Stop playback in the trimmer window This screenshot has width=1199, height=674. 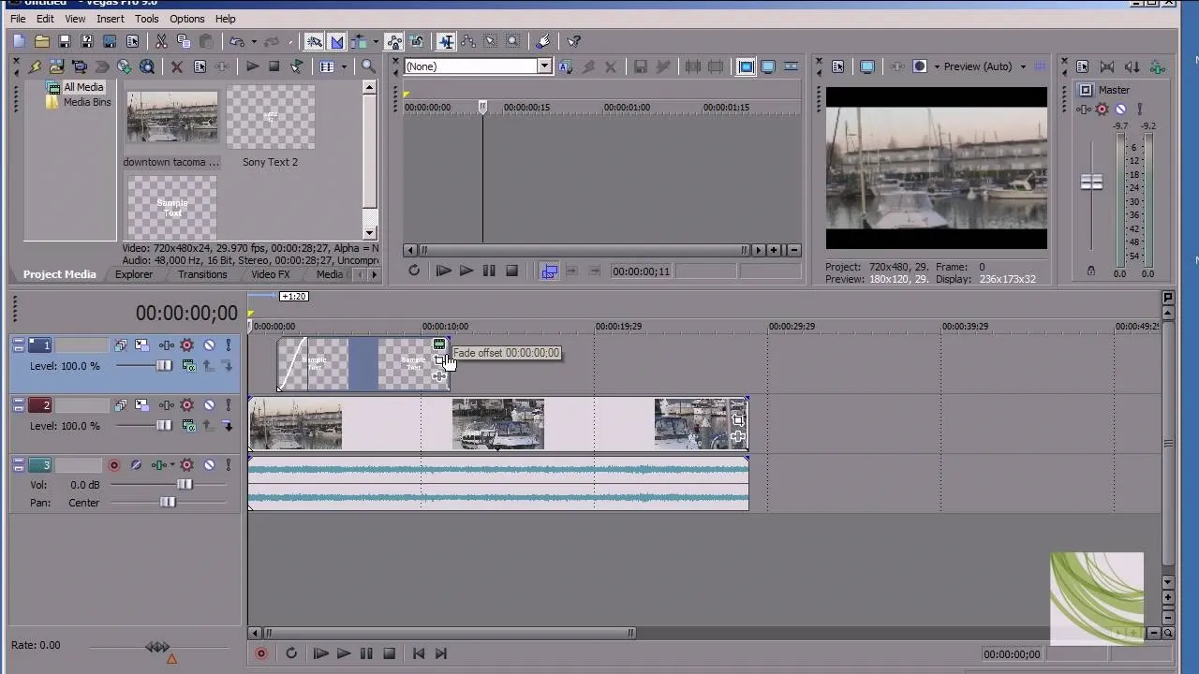click(511, 271)
